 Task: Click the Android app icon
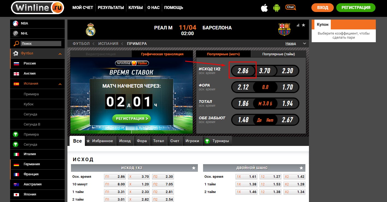coord(276,8)
